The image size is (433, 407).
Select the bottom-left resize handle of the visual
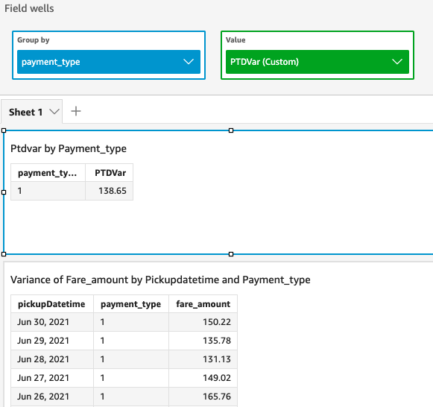coord(4,254)
